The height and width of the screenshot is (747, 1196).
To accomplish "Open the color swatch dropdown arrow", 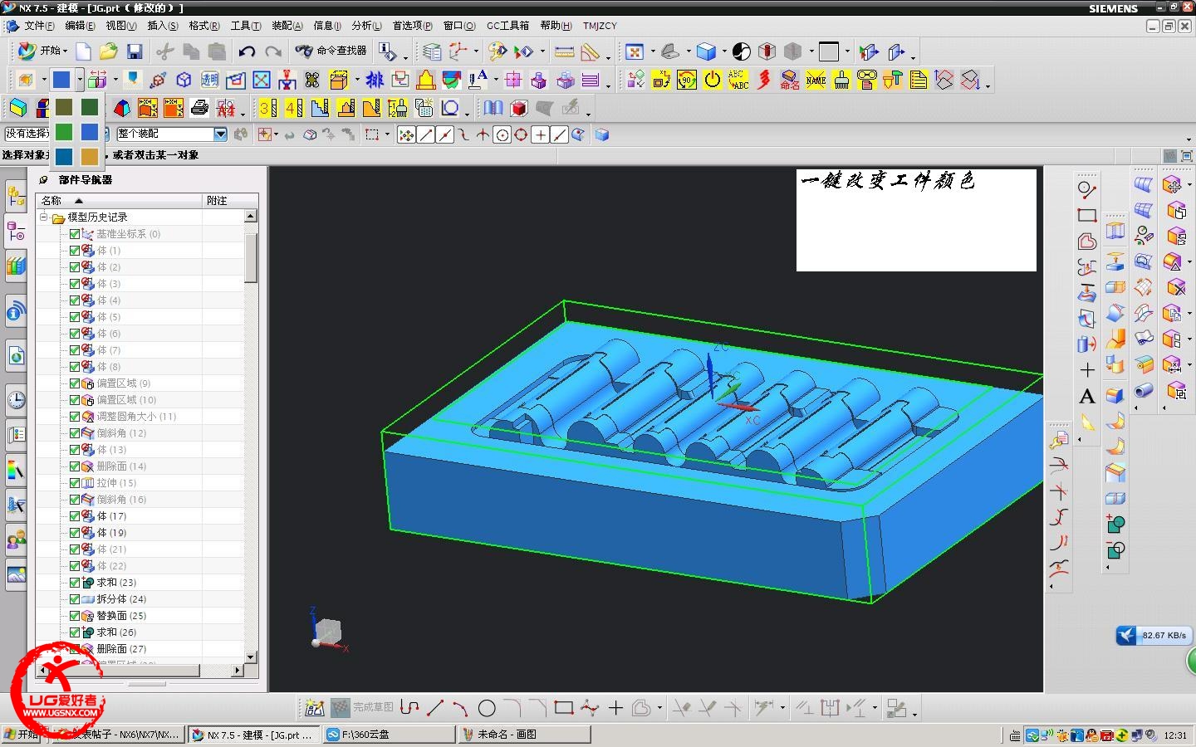I will (79, 80).
